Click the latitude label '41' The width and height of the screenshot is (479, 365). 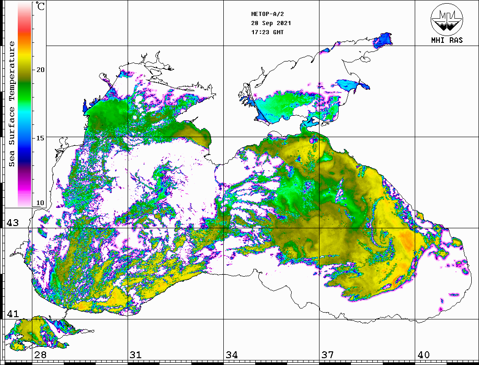[x=13, y=314]
